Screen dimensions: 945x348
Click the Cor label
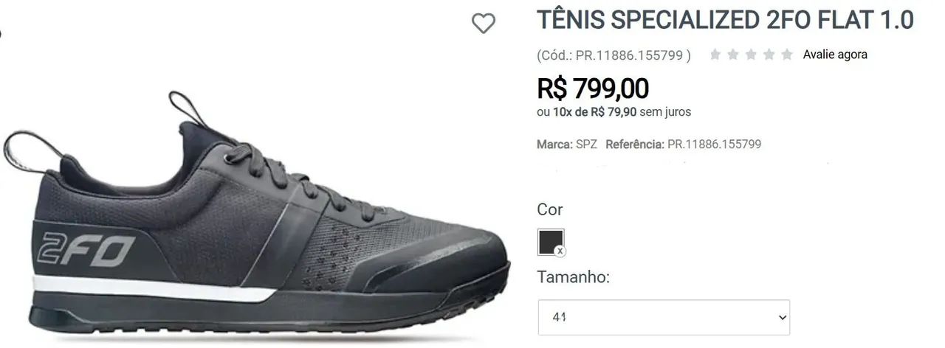pos(550,209)
